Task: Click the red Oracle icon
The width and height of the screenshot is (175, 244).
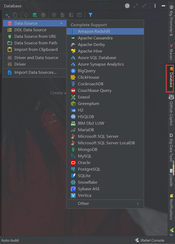Action: (73, 163)
